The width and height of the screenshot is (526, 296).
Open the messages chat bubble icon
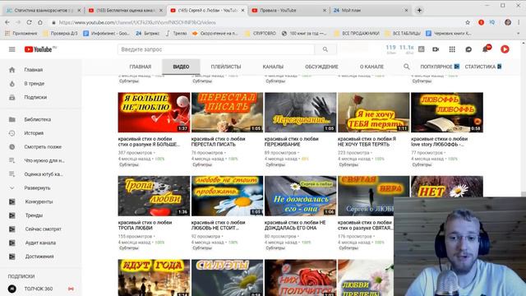pyautogui.click(x=468, y=49)
